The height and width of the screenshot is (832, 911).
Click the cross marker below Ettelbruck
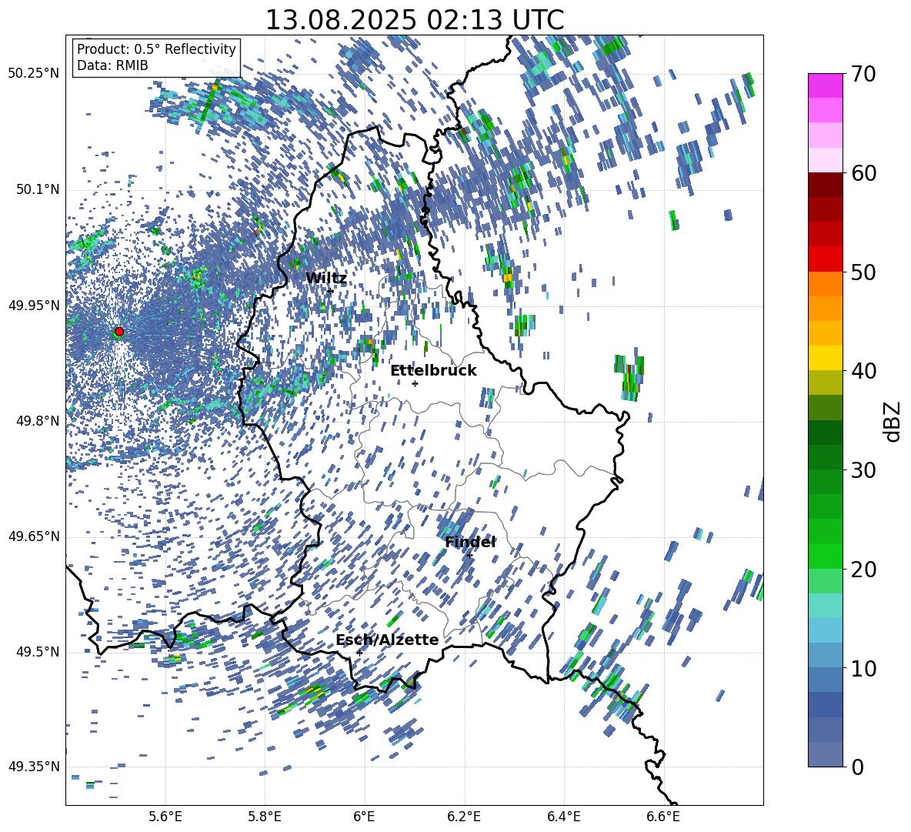(415, 383)
